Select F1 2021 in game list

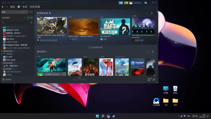[9, 57]
